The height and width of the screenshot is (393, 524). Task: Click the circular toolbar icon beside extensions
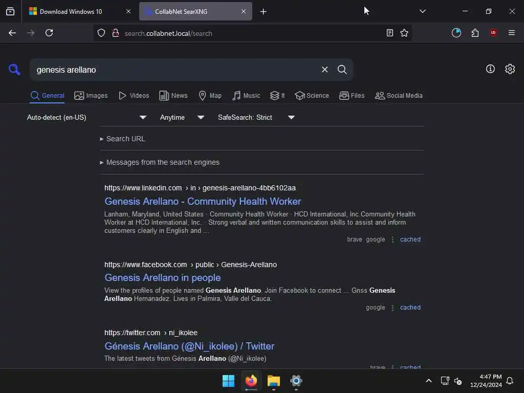(456, 33)
